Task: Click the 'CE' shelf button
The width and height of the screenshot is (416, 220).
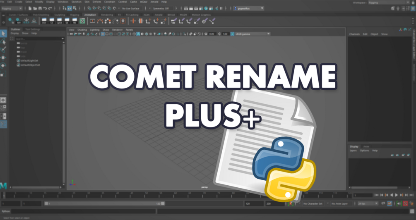Action: [x=52, y=21]
